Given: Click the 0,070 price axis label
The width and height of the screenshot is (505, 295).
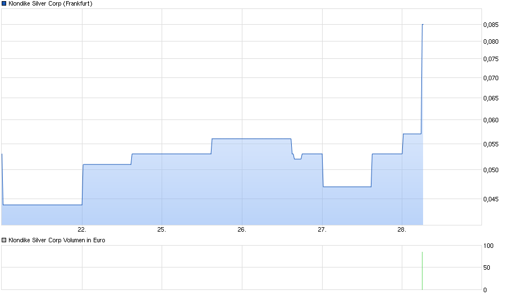Looking at the screenshot, I should click(492, 78).
